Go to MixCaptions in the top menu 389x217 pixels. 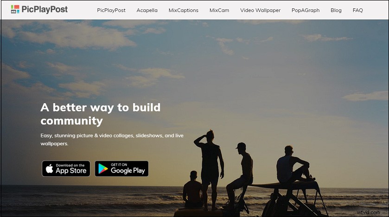(x=183, y=10)
